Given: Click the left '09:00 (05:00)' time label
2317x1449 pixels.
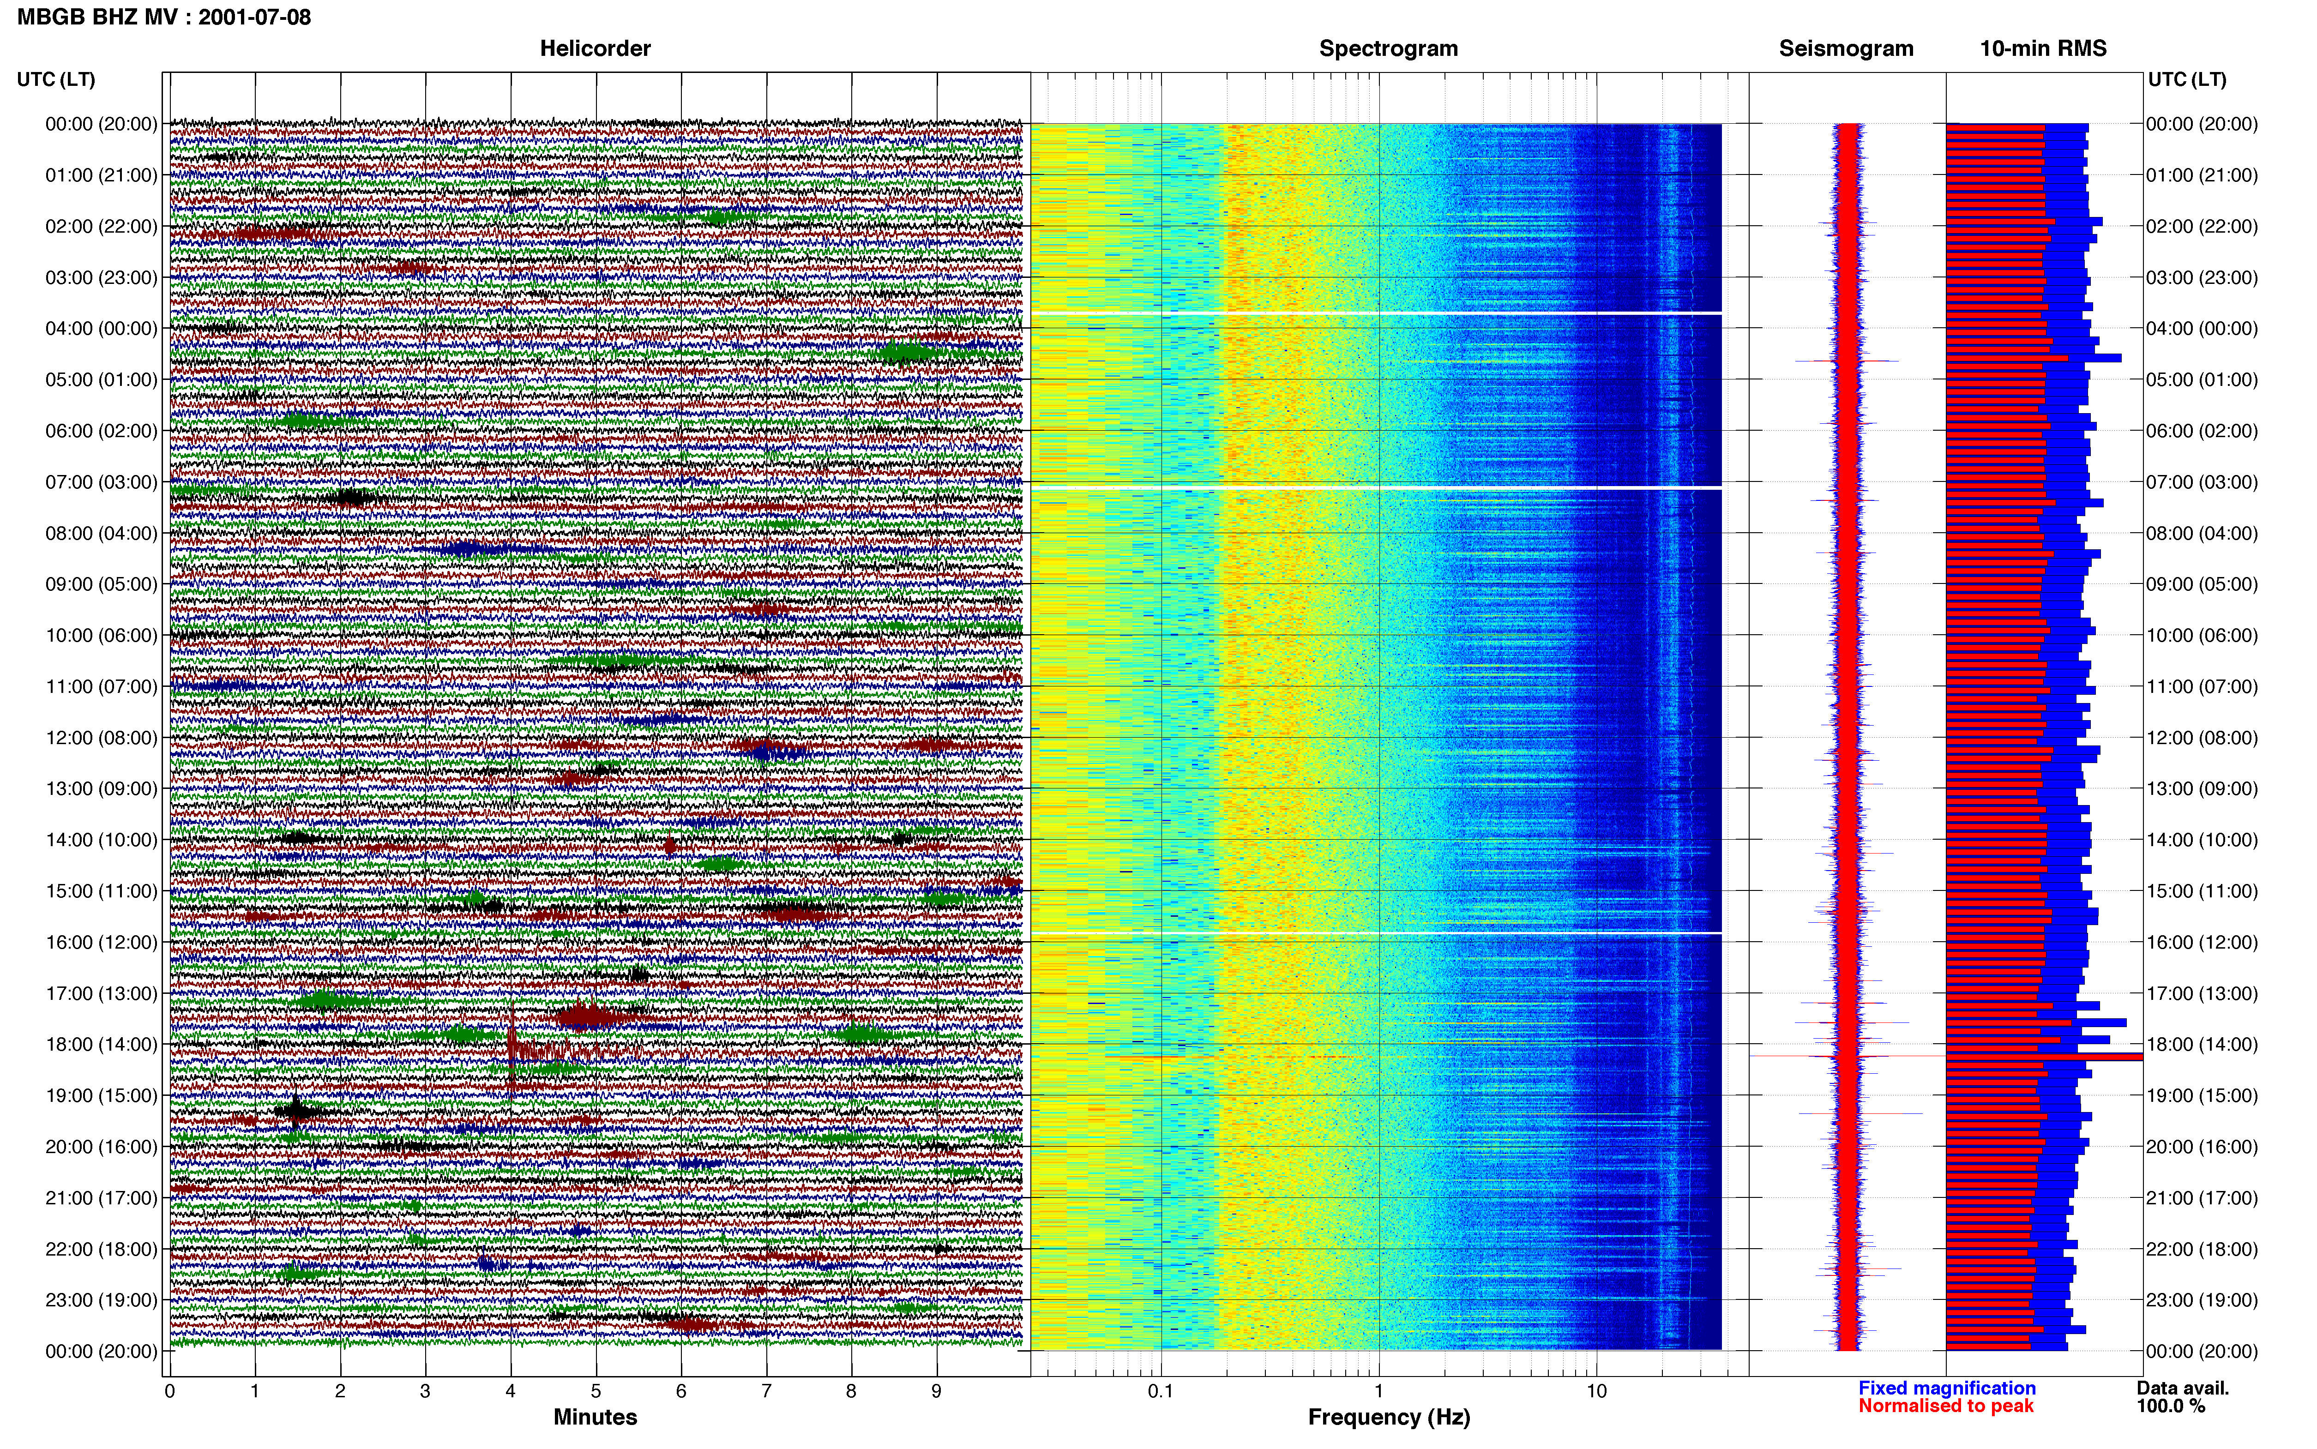Looking at the screenshot, I should click(102, 584).
